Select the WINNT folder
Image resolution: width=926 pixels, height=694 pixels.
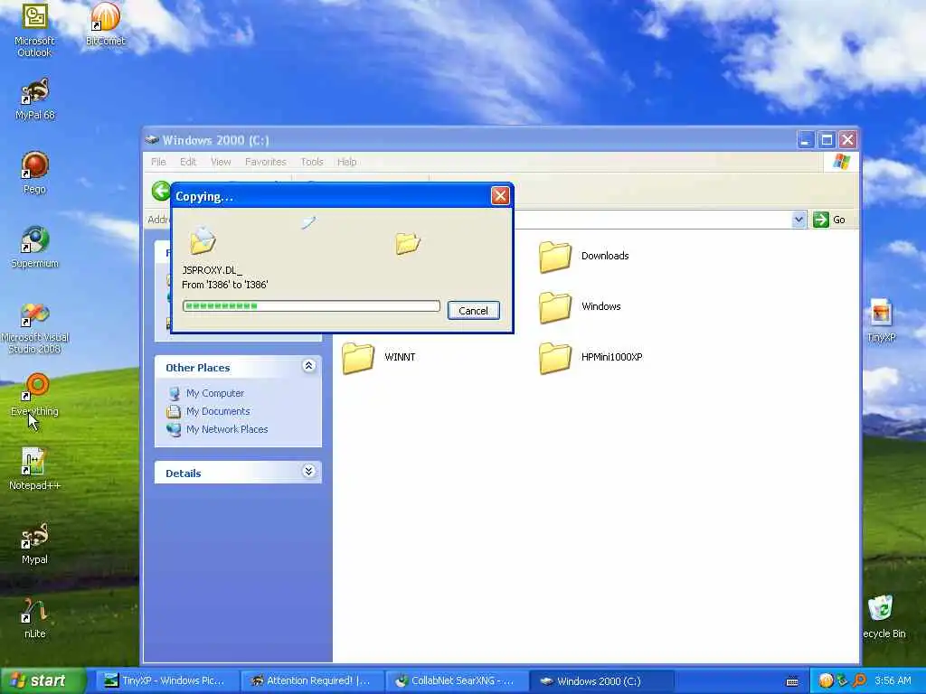coord(379,358)
